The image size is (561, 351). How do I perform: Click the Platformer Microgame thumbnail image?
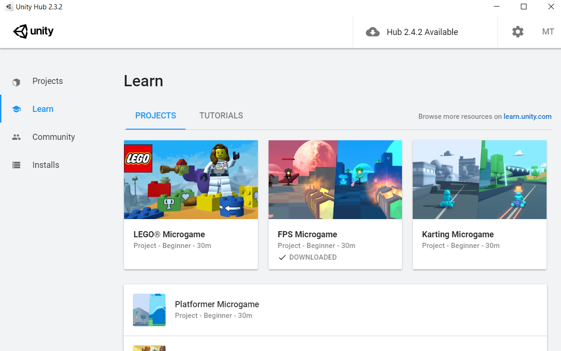pos(149,310)
